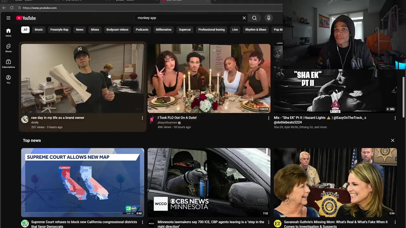Open raw day in my life title link
406x228 pixels.
click(58, 118)
